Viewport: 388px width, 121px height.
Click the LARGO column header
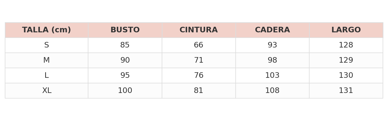[x=346, y=30]
